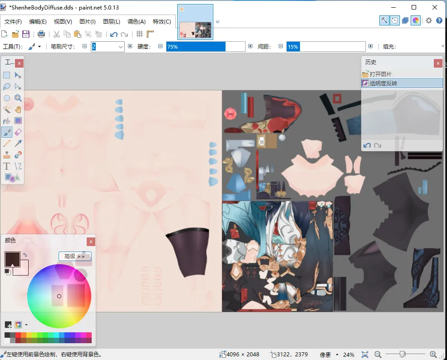
Task: Close the 历史 panel
Action: [438, 63]
